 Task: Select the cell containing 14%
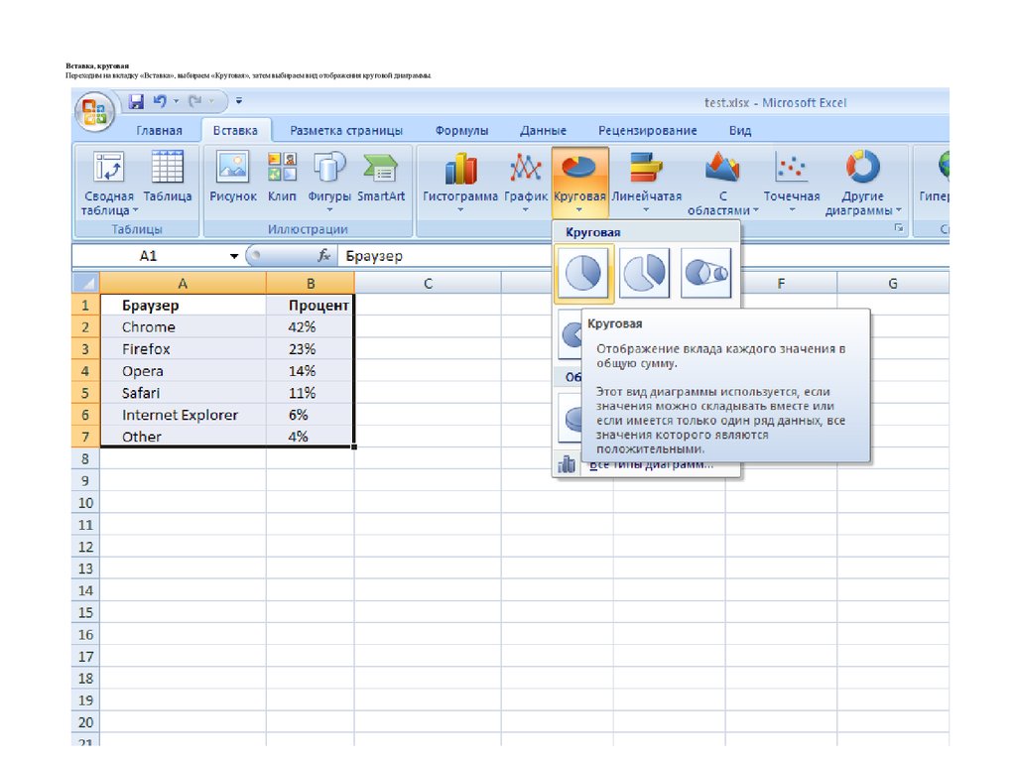(311, 371)
